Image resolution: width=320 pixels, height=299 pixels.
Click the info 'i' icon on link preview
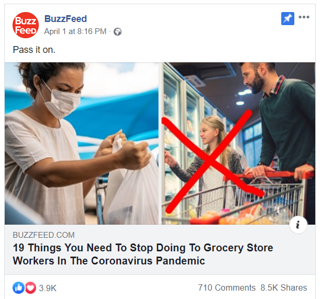[x=298, y=225]
